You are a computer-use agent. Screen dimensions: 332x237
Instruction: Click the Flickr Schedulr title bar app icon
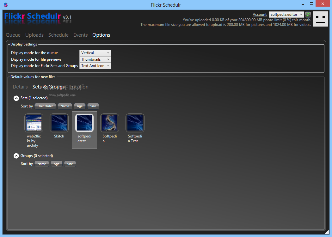coord(6,5)
